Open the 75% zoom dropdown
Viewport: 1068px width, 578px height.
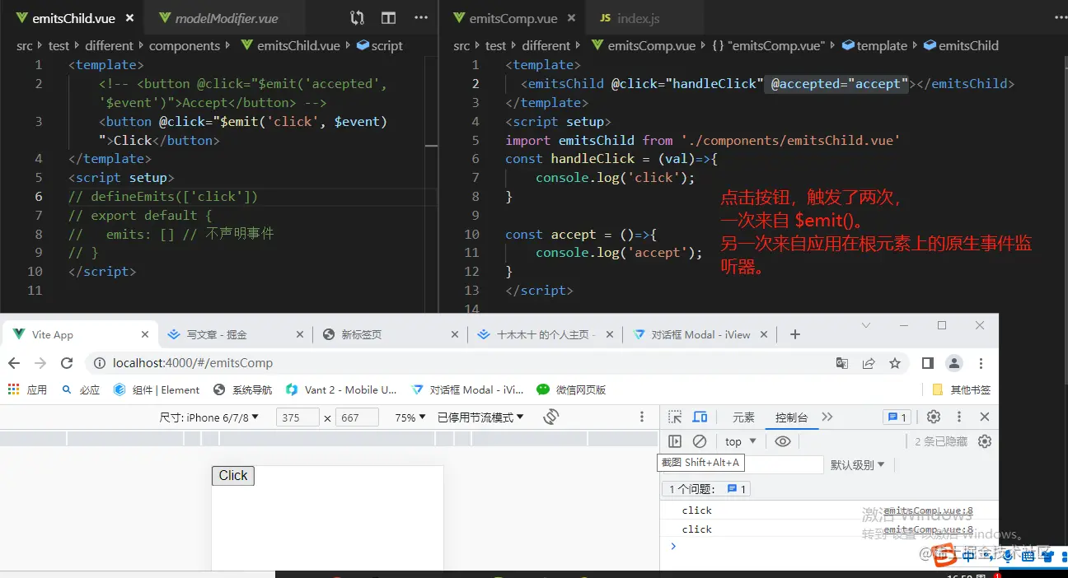[410, 417]
